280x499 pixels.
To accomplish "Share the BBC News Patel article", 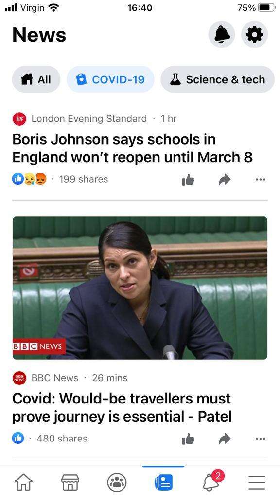I will (225, 439).
